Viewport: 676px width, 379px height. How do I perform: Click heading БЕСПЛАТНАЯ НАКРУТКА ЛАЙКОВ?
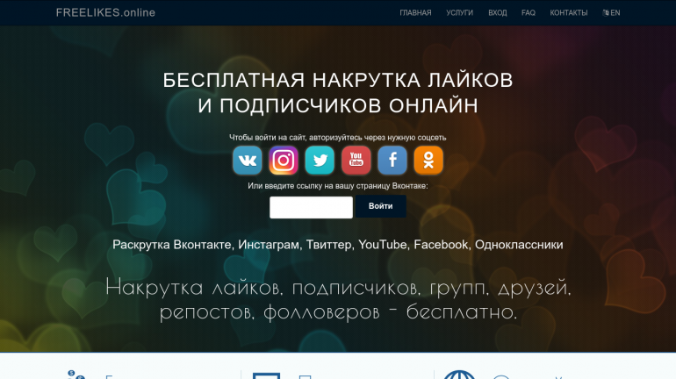point(338,80)
